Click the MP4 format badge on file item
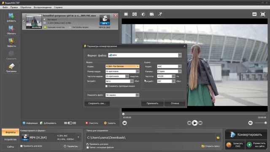Screen dimensions: 270x152 pos(105,20)
